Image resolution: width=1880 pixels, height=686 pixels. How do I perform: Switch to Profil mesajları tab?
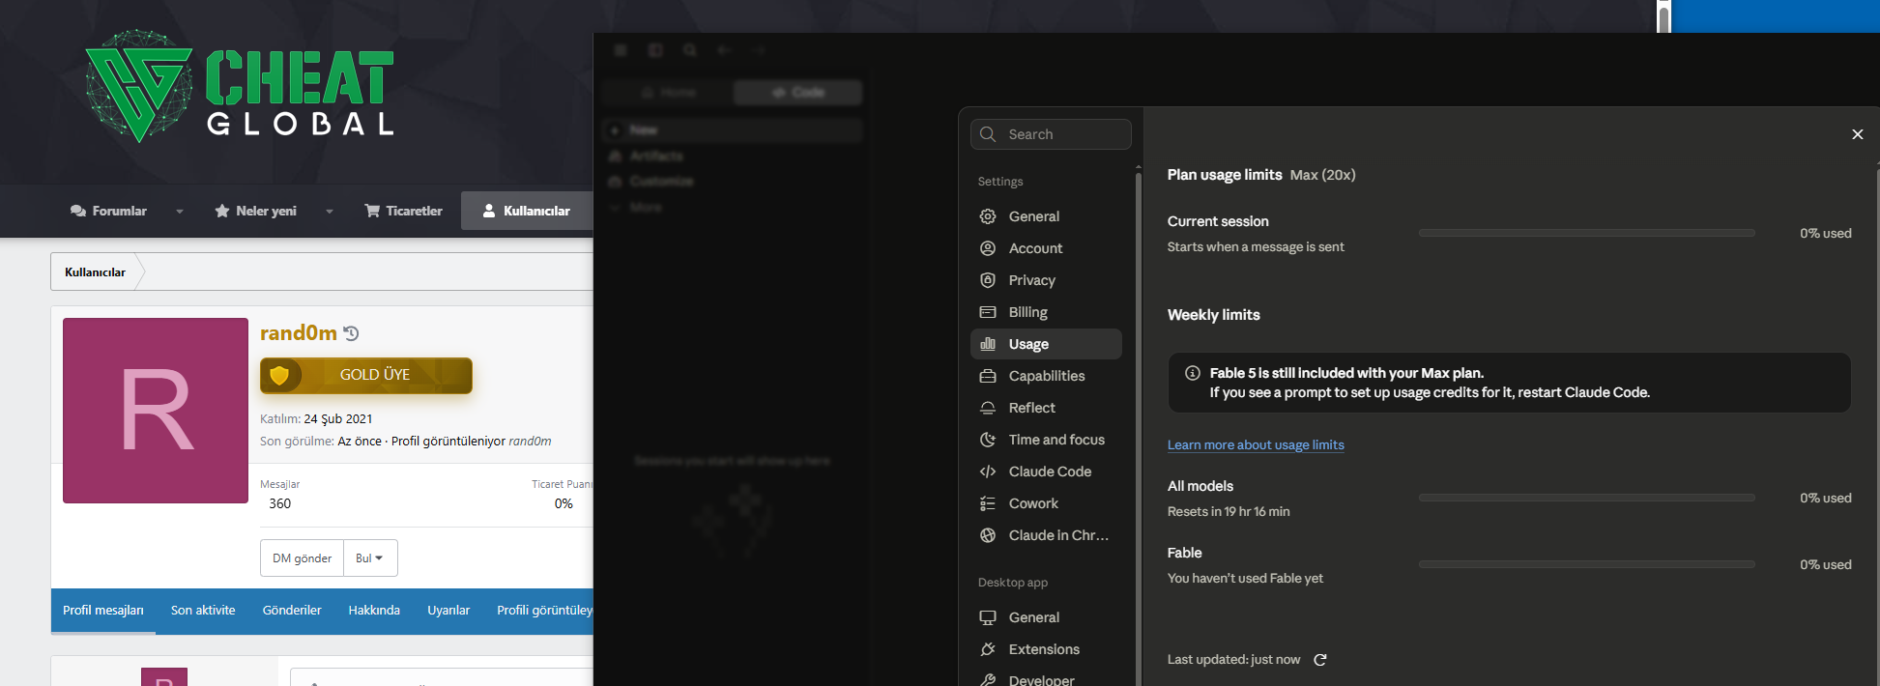pyautogui.click(x=103, y=611)
